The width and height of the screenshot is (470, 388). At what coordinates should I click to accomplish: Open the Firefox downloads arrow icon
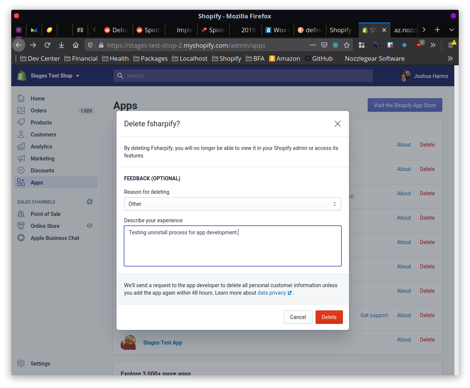[61, 45]
